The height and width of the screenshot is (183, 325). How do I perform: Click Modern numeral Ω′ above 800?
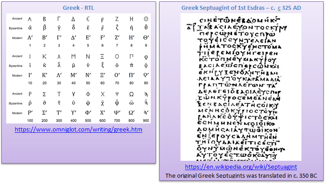pyautogui.click(x=132, y=113)
